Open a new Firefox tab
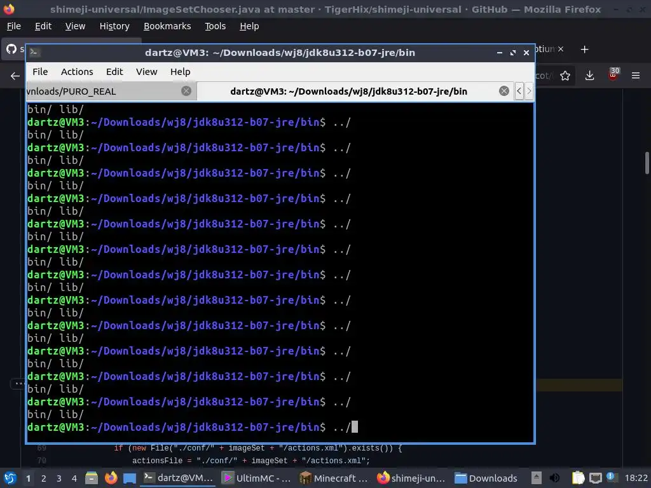 click(585, 50)
